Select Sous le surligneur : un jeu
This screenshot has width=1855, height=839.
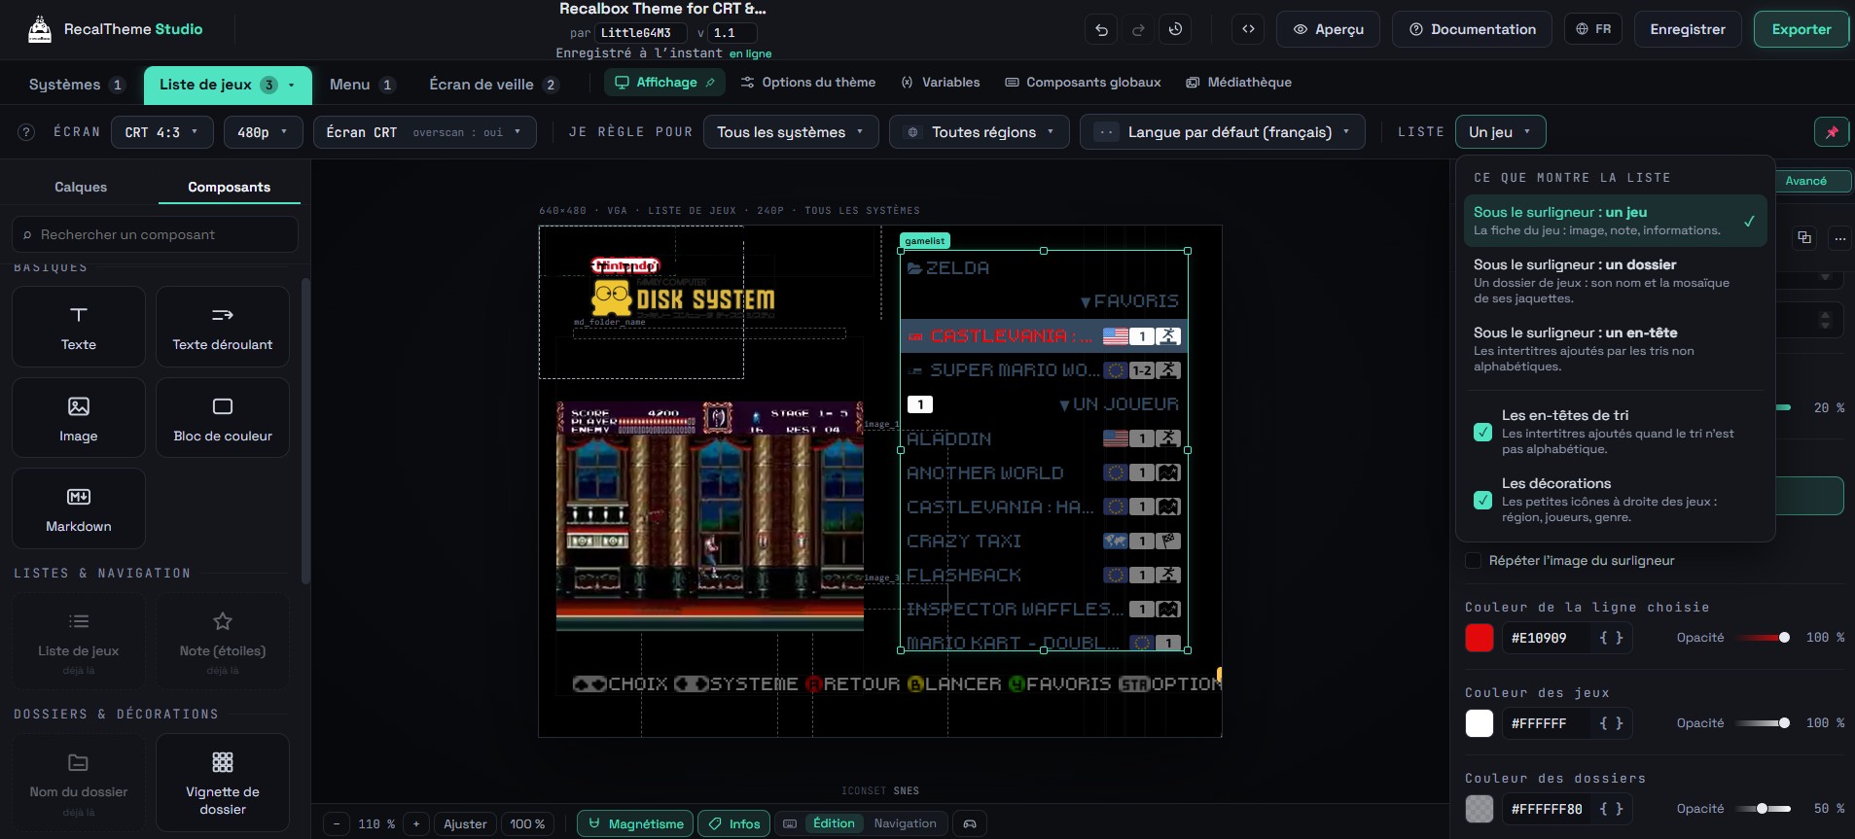pyautogui.click(x=1615, y=221)
